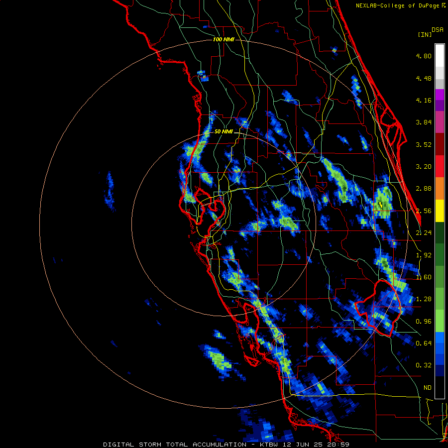Pick the navy blue legend swatch

coord(440,371)
